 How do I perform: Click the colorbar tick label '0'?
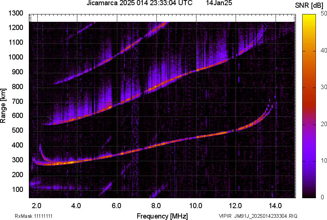pyautogui.click(x=323, y=197)
